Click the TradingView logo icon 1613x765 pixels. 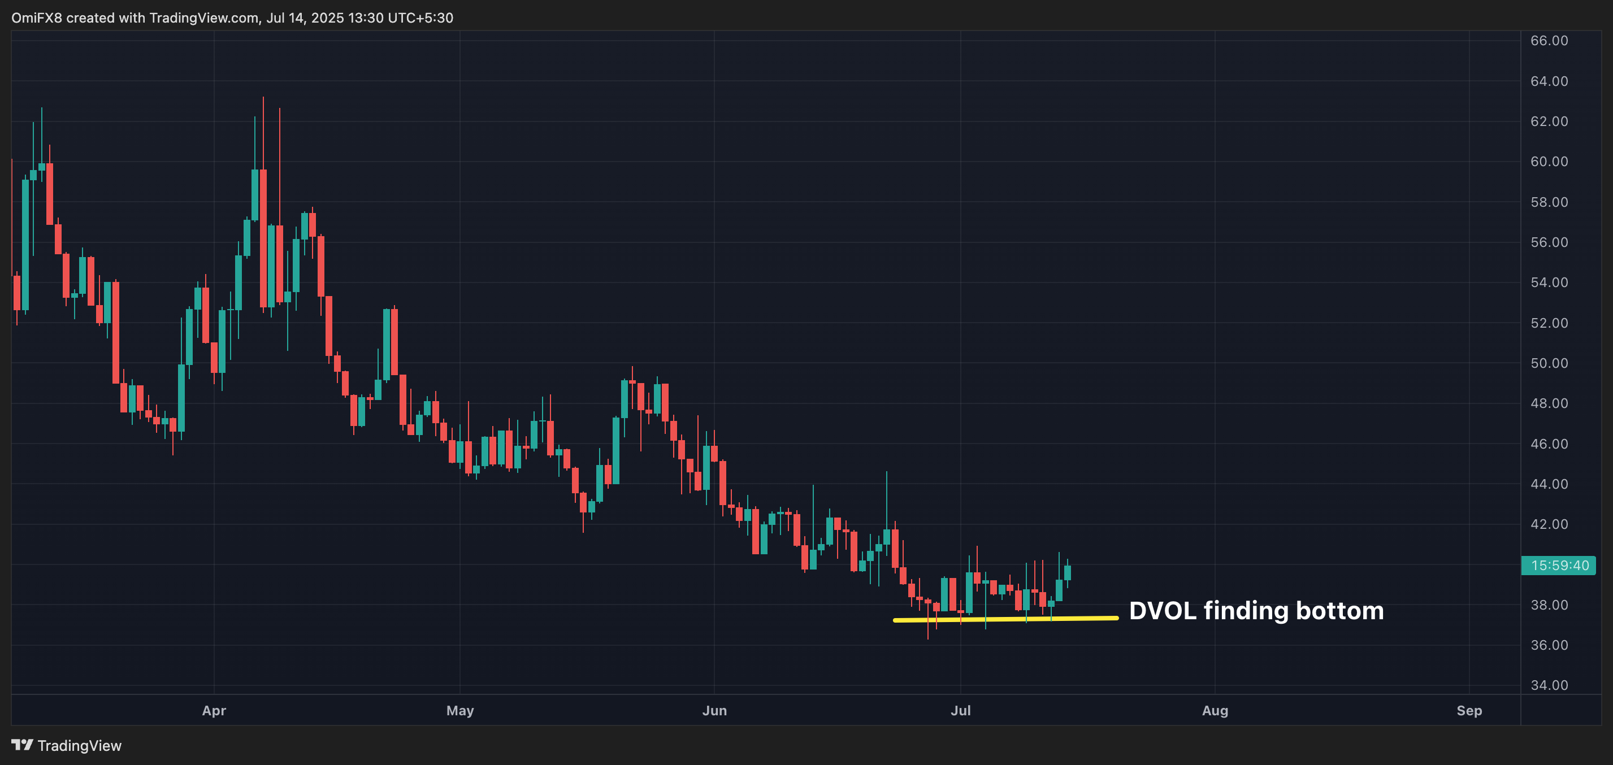[x=22, y=745]
